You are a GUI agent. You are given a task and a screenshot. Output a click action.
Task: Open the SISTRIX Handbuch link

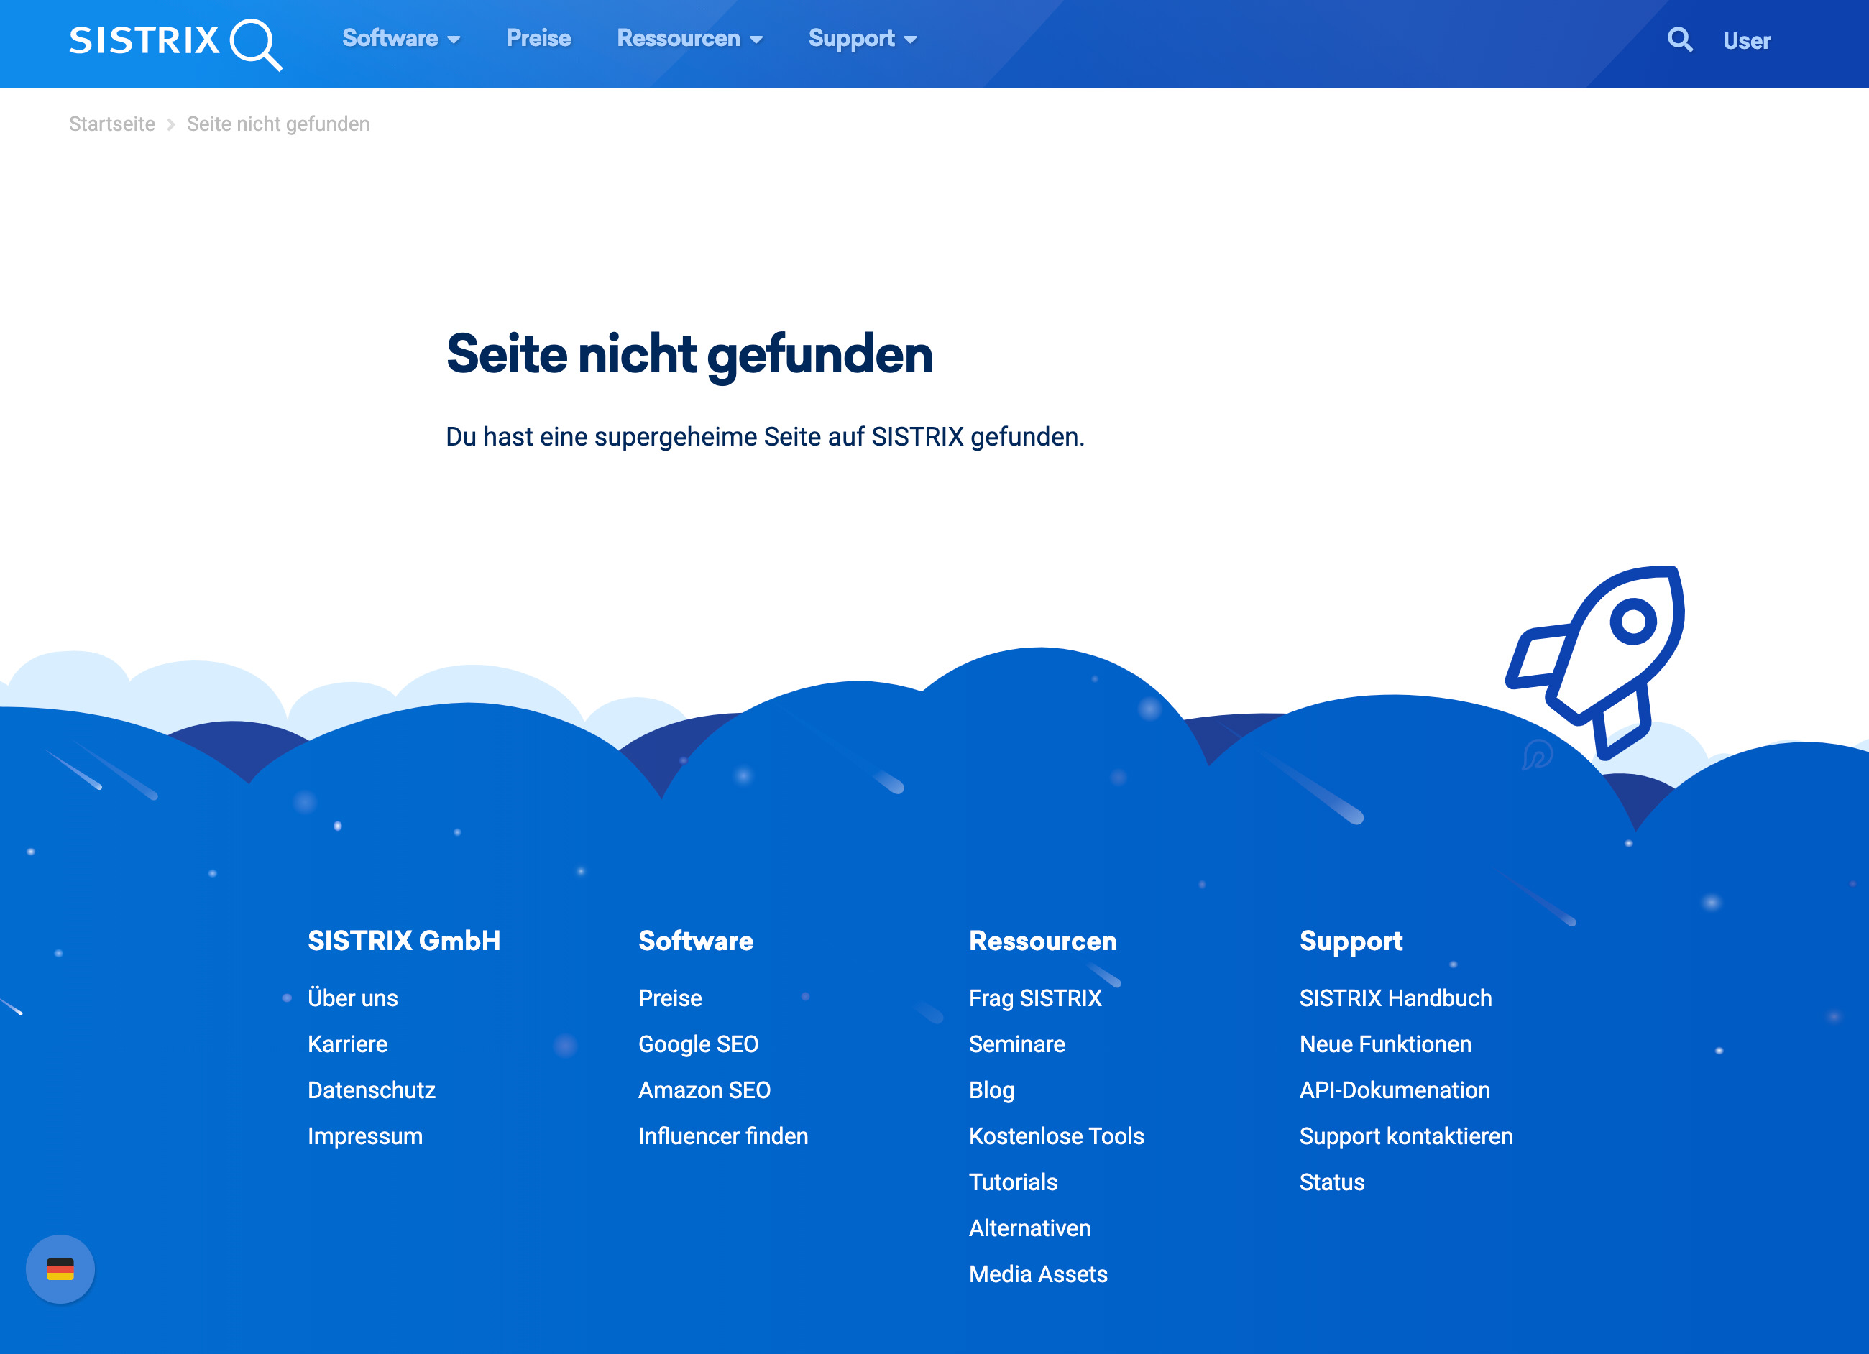pyautogui.click(x=1395, y=998)
